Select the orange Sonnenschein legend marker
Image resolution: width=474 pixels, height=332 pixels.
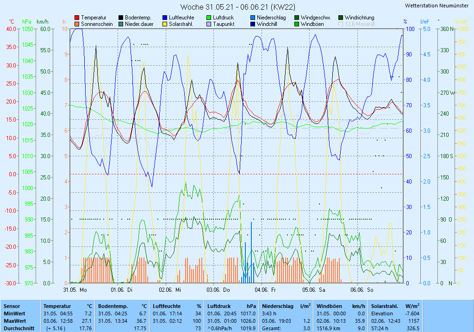tap(77, 24)
